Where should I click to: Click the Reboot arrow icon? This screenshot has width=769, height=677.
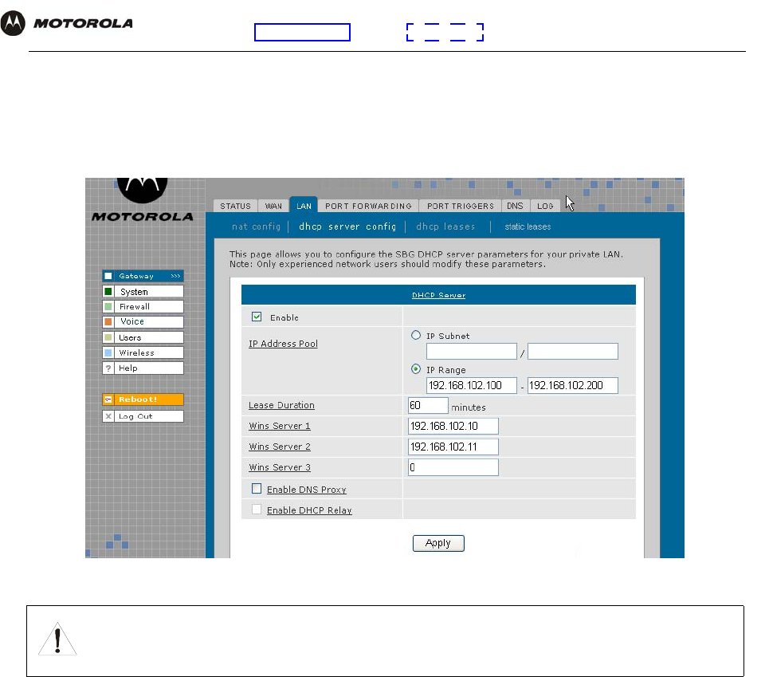[x=108, y=400]
